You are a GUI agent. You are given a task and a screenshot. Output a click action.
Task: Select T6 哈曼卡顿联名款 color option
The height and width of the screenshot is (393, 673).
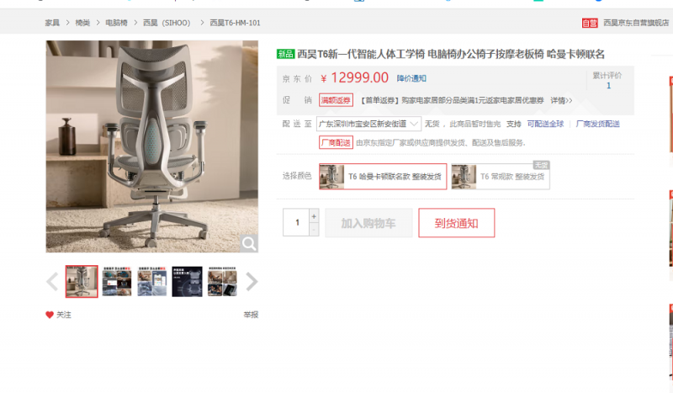coord(383,177)
